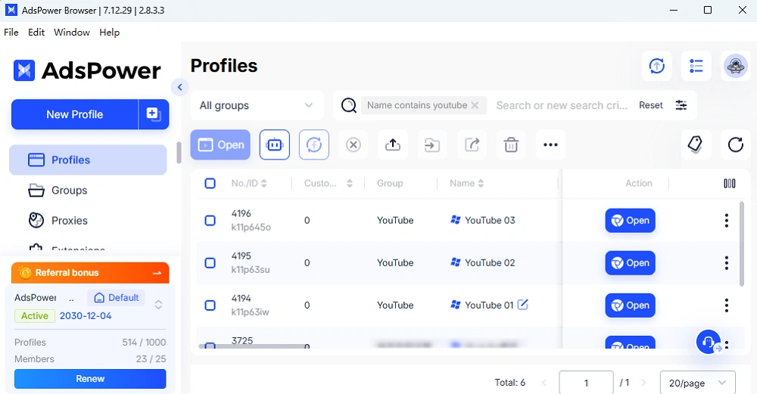Check the box for profile 4195
757x394 pixels.
pyautogui.click(x=210, y=263)
